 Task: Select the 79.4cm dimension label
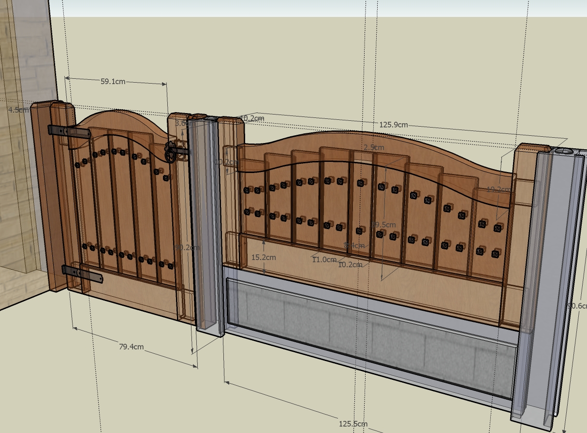point(131,346)
